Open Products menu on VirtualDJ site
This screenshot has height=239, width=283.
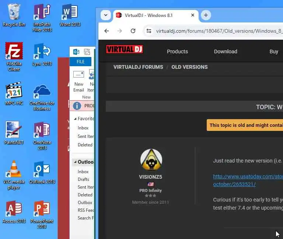click(x=177, y=51)
